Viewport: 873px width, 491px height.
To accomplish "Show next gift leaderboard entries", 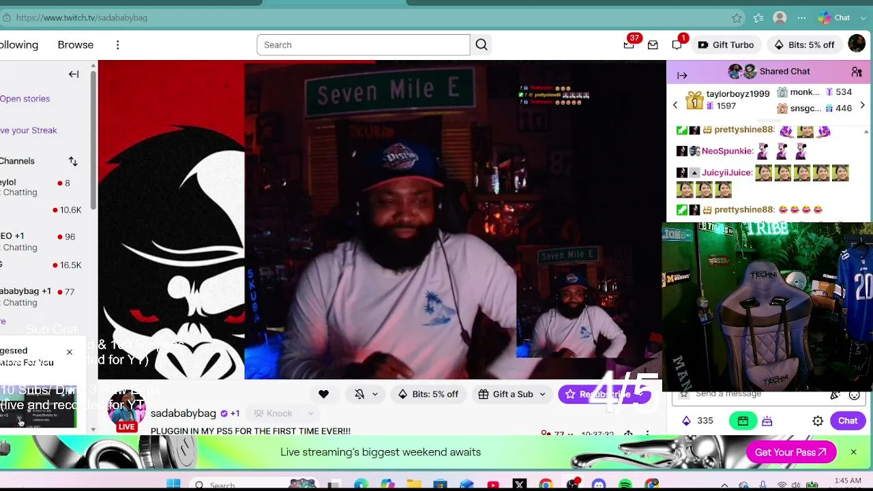I will pyautogui.click(x=862, y=105).
